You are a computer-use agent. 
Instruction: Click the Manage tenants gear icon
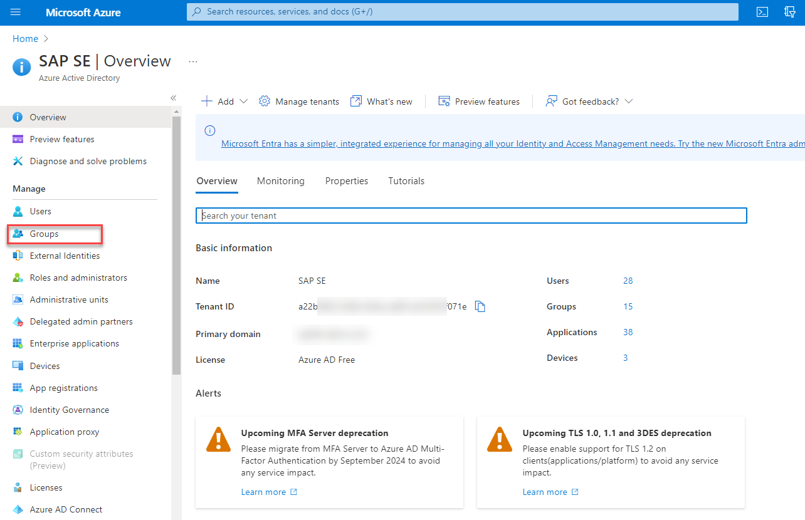pos(265,101)
